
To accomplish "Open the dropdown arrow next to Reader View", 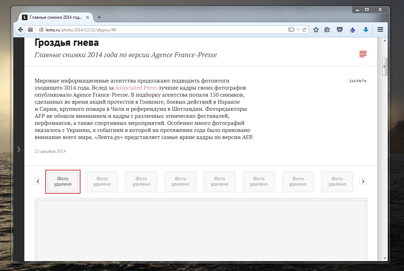I will 298,30.
